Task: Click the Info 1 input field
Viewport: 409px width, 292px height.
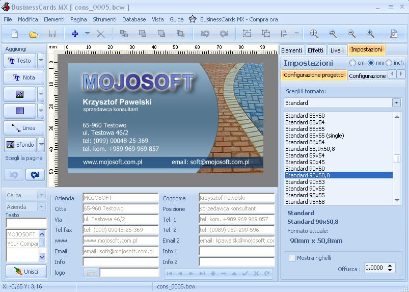Action: (x=236, y=251)
